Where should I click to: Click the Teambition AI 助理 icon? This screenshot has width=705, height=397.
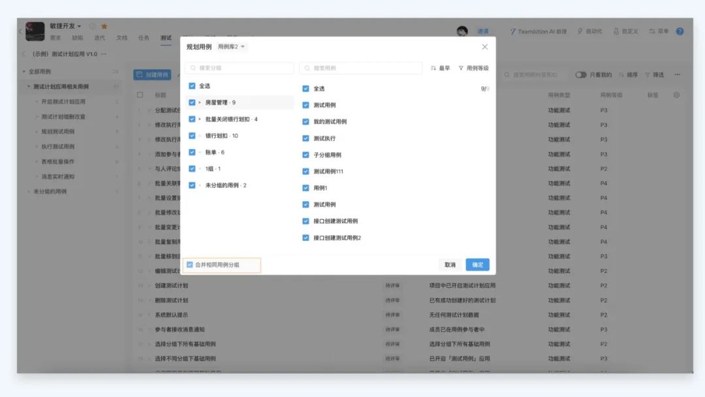(x=513, y=31)
